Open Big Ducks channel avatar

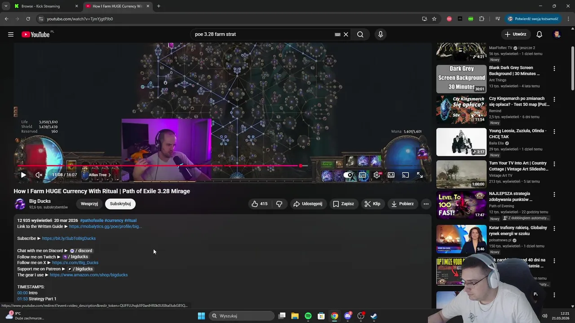point(20,204)
